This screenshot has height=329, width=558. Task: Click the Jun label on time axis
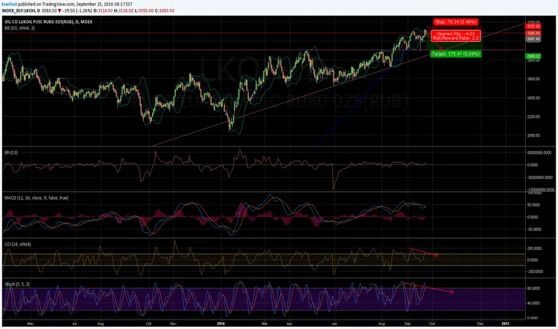tap(334, 324)
